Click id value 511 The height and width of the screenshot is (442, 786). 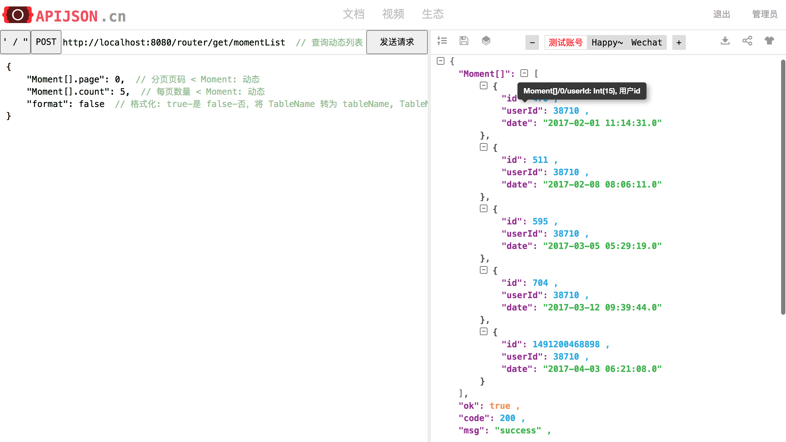pos(540,160)
